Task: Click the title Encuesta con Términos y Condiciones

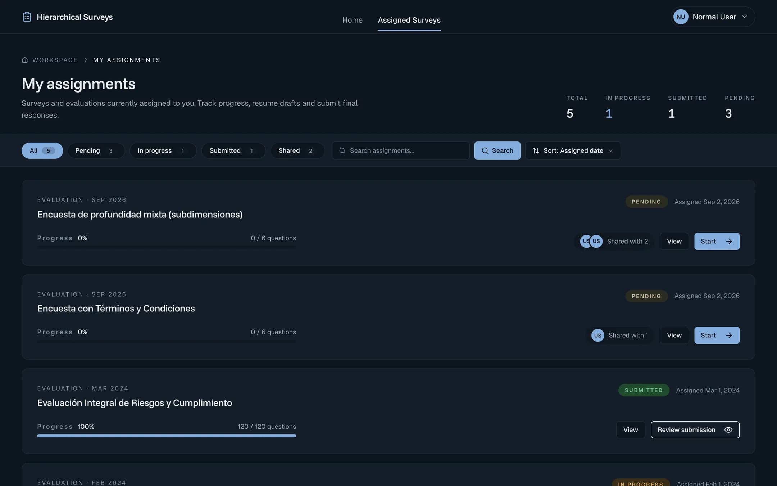Action: click(x=116, y=309)
